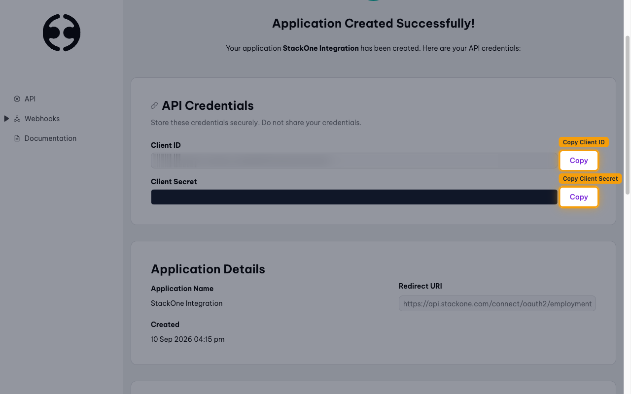Click the blurred Client ID field
Viewport: 631px width, 394px height.
(354, 161)
